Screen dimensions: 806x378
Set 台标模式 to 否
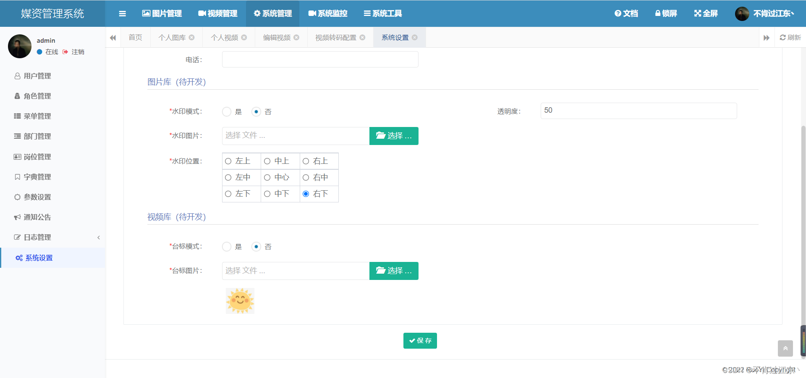[x=256, y=246]
